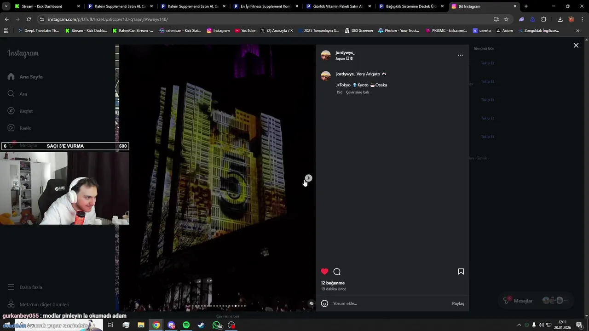Open the uxento bookmark
The height and width of the screenshot is (331, 589).
point(481,31)
